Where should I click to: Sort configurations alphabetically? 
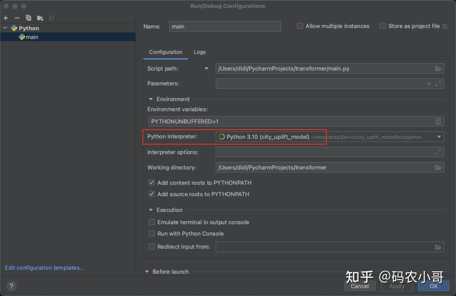coord(51,18)
